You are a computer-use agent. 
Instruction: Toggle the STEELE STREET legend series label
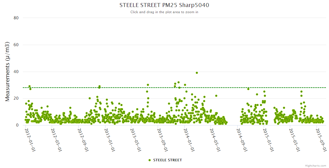167,160
